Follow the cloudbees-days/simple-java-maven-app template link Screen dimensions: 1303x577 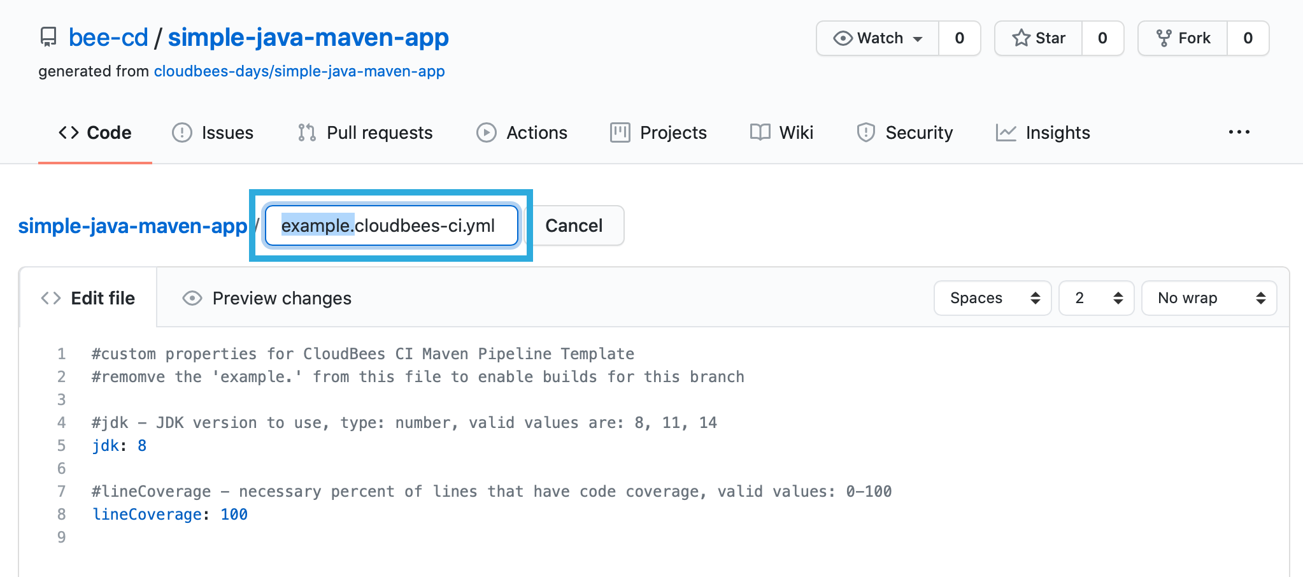(299, 71)
